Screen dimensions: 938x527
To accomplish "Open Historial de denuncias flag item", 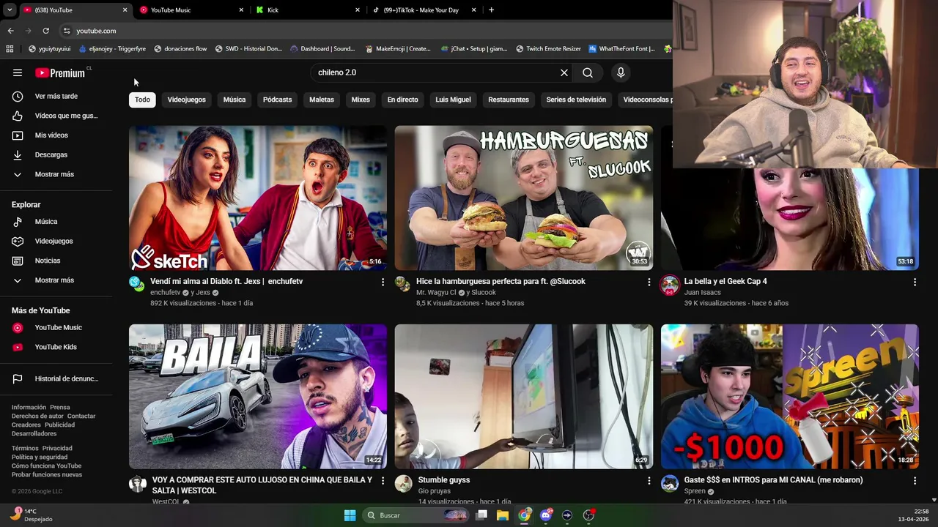I will (56, 378).
